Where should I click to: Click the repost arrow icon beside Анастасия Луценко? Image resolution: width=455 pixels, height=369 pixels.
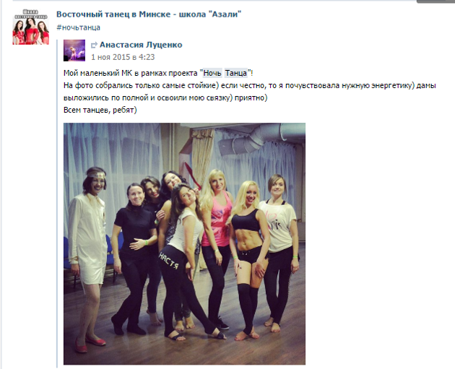pyautogui.click(x=94, y=45)
